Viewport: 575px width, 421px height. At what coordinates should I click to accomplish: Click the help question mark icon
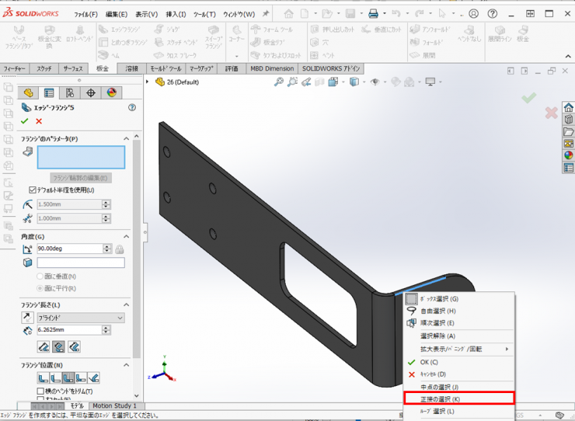pos(132,108)
